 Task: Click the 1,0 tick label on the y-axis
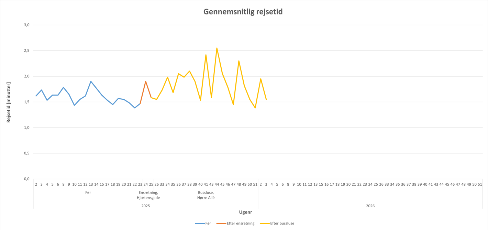click(x=26, y=128)
